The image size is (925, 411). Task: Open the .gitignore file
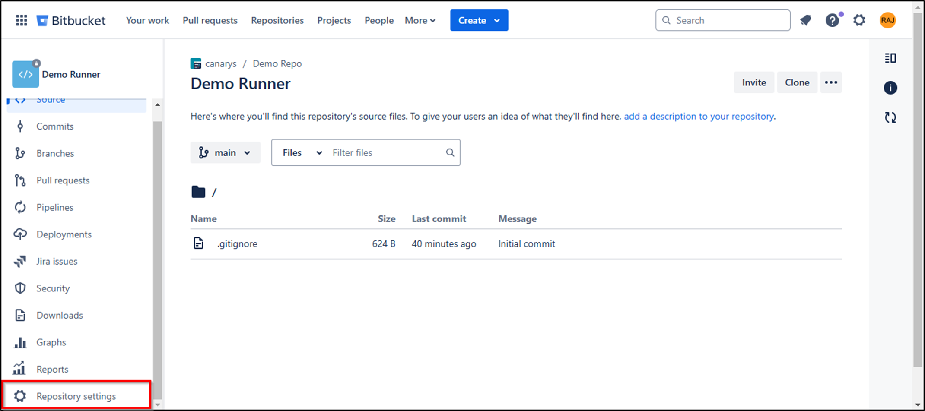[237, 243]
